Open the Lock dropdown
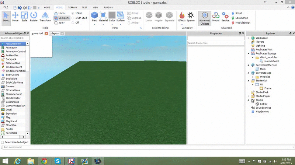Image resolution: width=295 pixels, height=165 pixels. pos(60,13)
